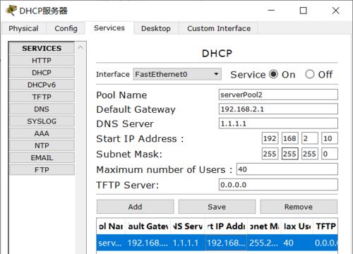The height and width of the screenshot is (254, 353).
Task: Switch to the Physical tab
Action: click(23, 28)
